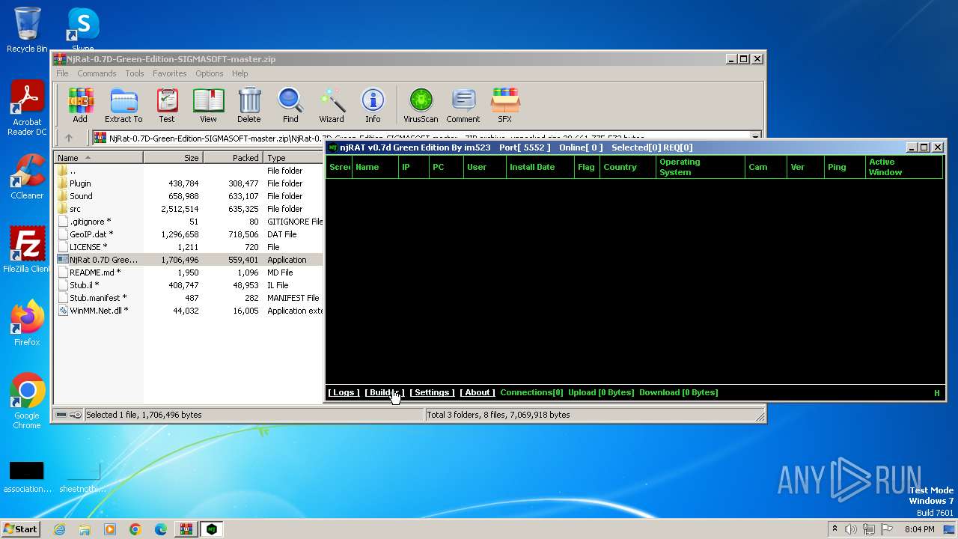
Task: Open the Commands menu
Action: coord(97,73)
